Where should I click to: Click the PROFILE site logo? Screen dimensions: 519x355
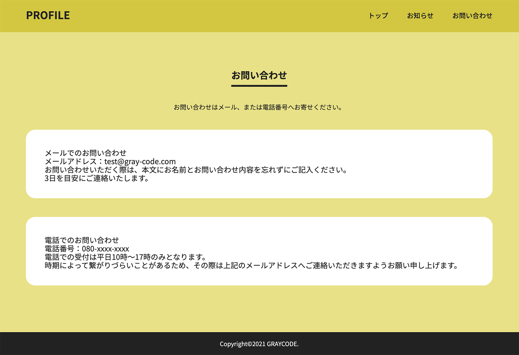pyautogui.click(x=48, y=16)
